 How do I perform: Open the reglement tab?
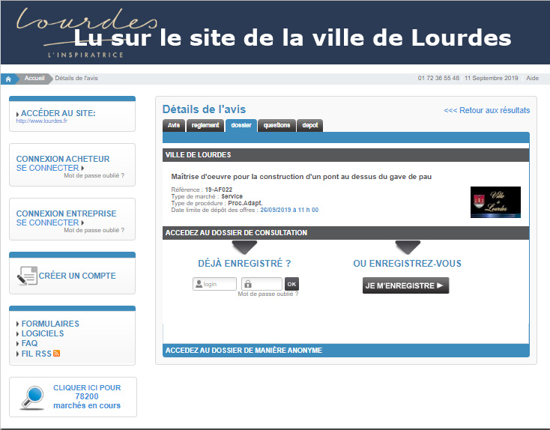pyautogui.click(x=205, y=126)
